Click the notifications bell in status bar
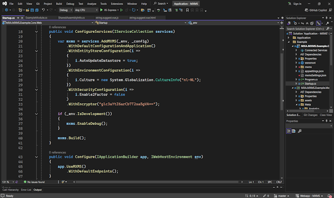This screenshot has width=334, height=198. (x=329, y=195)
